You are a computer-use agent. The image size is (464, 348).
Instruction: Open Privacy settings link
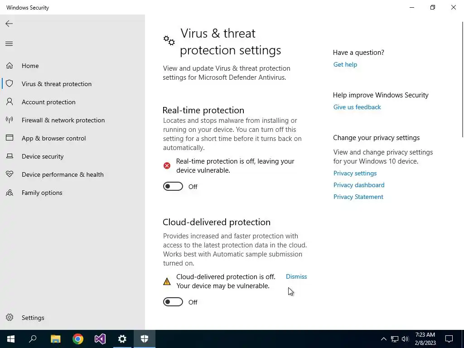355,173
